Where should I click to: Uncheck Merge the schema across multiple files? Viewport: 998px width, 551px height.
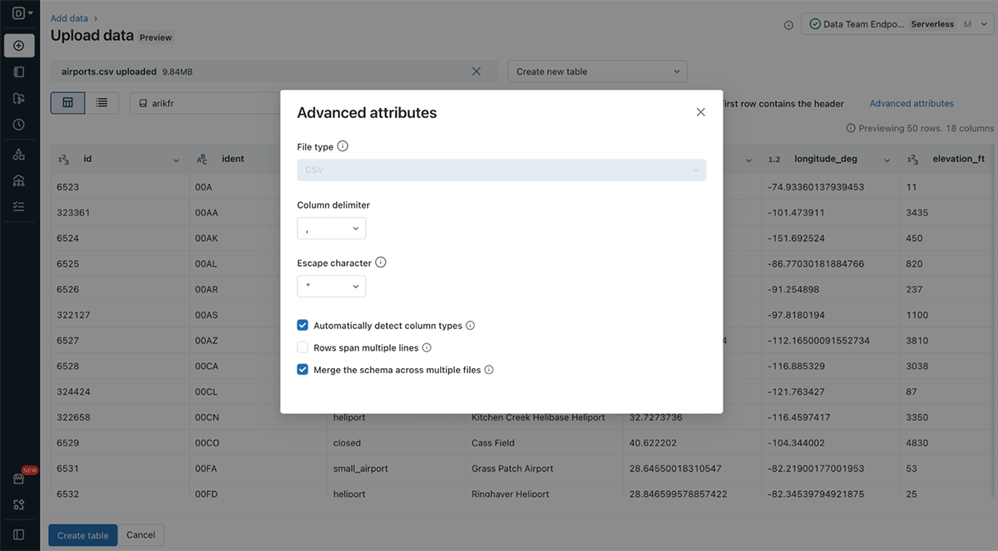click(x=303, y=370)
